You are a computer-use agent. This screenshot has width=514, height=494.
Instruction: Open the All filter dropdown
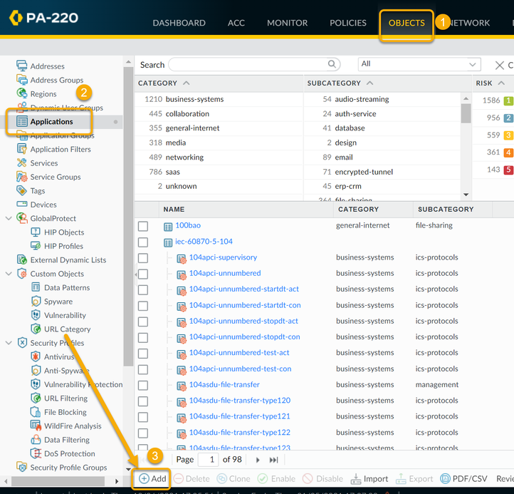tap(419, 64)
